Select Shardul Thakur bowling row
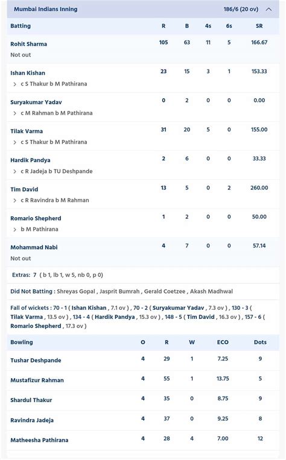Screen dimensions: 286x460 [143, 400]
